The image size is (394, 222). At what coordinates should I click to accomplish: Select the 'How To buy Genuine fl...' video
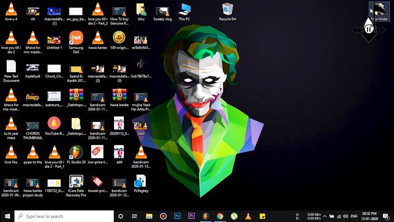click(119, 11)
